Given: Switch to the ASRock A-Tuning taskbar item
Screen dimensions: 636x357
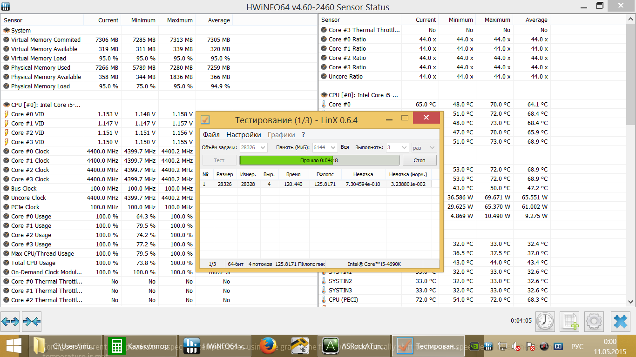Looking at the screenshot, I should click(x=353, y=346).
